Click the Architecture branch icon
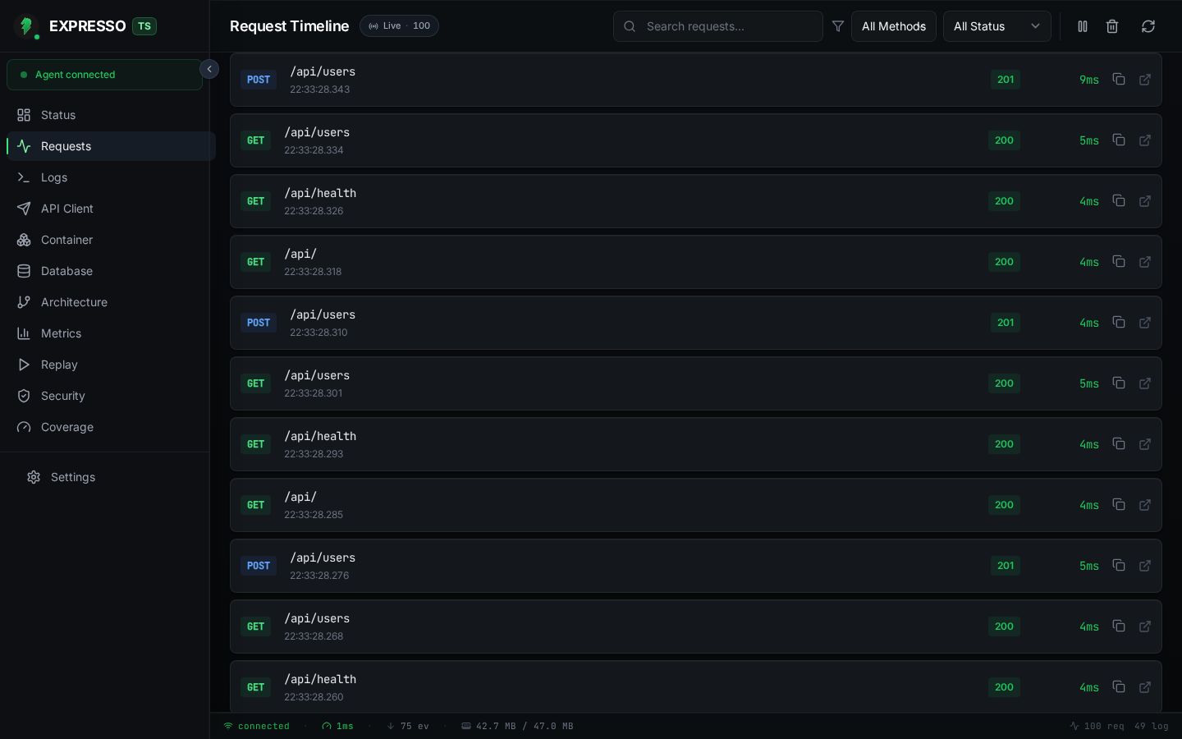The width and height of the screenshot is (1182, 739). coord(24,302)
